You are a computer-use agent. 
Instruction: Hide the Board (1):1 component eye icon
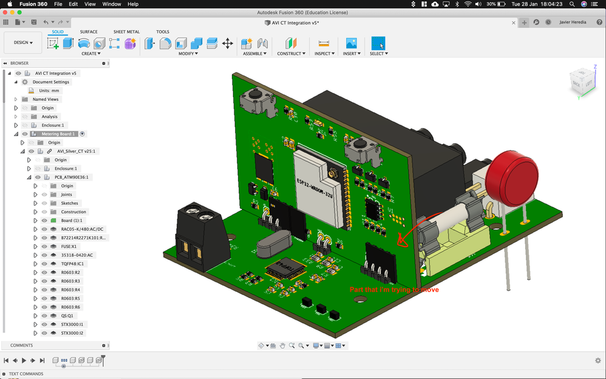pyautogui.click(x=44, y=220)
